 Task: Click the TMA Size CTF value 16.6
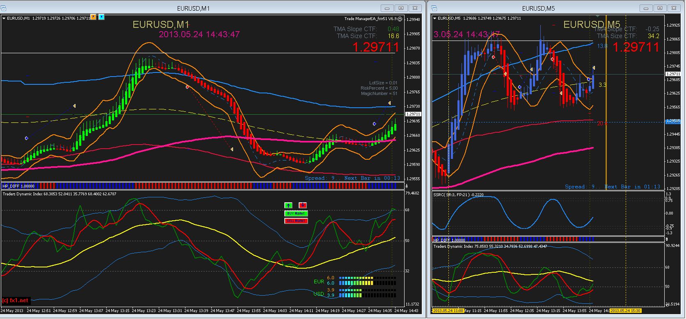pyautogui.click(x=393, y=36)
